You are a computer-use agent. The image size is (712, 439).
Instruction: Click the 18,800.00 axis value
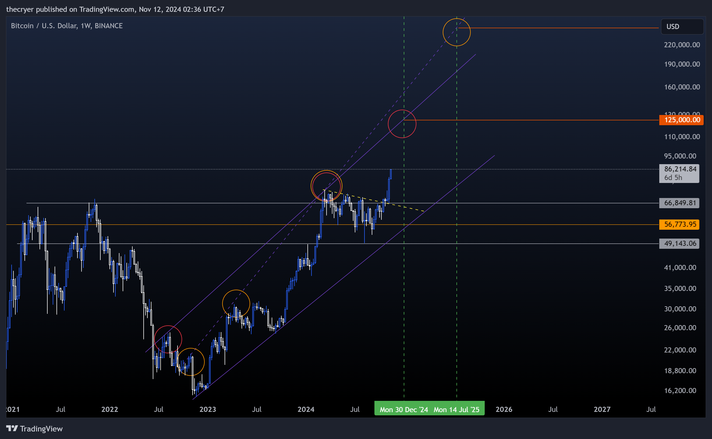coord(680,371)
